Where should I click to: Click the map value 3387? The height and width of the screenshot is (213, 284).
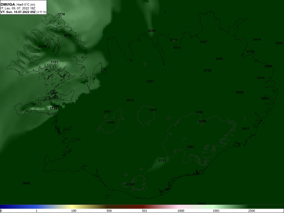[x=111, y=122]
